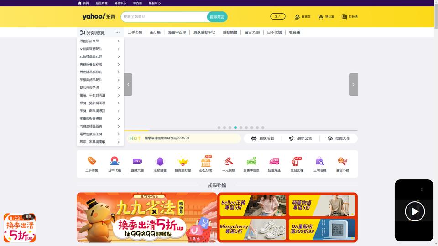Open the 超值免運 pink free-shipping truck icon

coord(274,161)
